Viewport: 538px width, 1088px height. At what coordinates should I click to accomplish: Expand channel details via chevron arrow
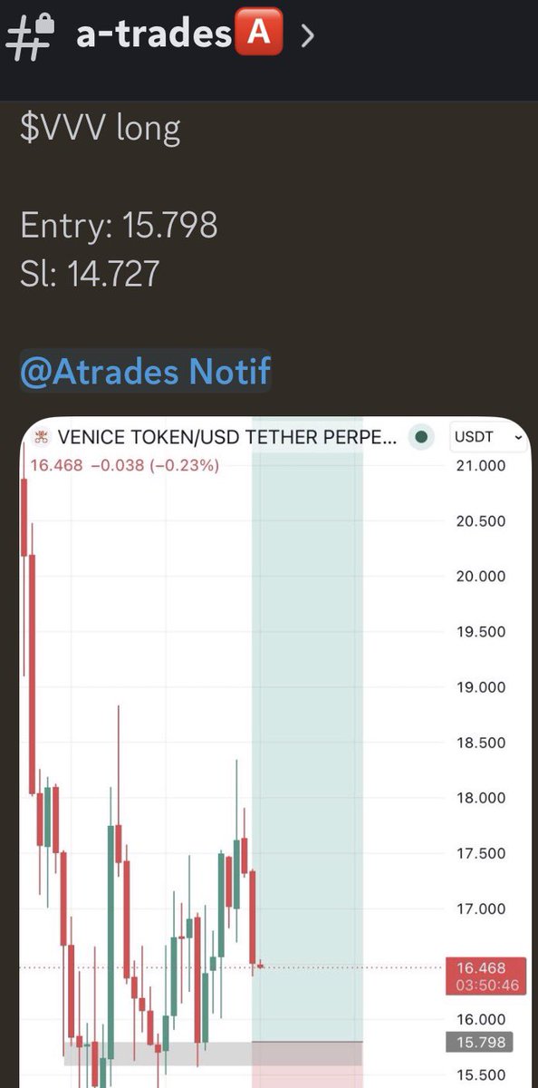tap(308, 35)
